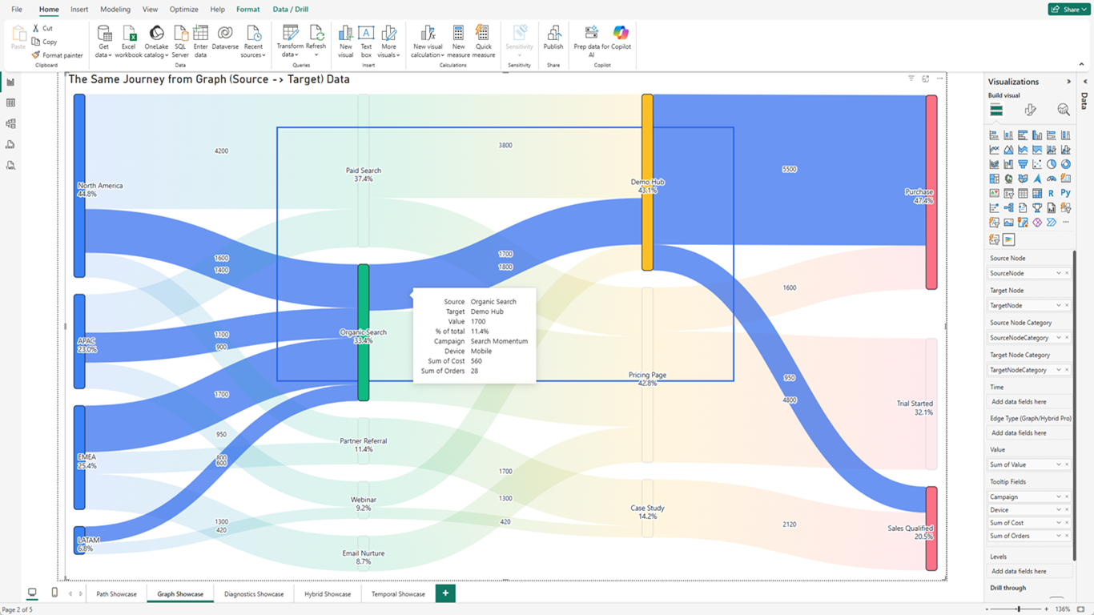Add a new page with plus button
Screen dimensions: 1094x615
[445, 593]
